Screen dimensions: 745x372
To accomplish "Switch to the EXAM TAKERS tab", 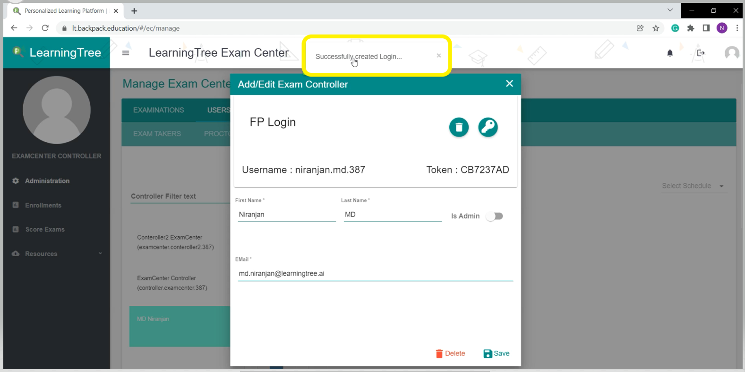I will click(x=157, y=134).
